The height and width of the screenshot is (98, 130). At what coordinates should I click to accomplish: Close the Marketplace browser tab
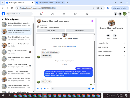click(63, 3)
